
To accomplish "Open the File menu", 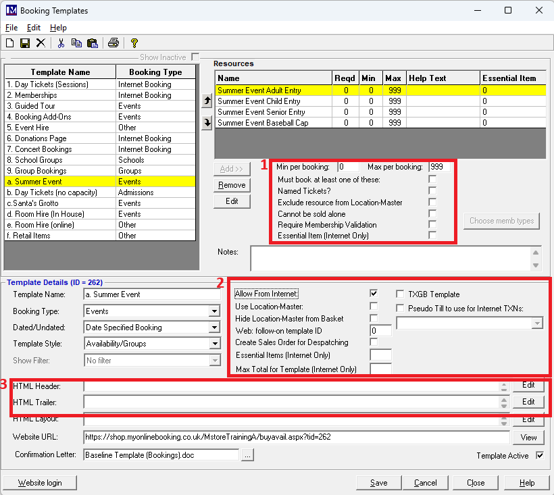I will click(x=11, y=28).
